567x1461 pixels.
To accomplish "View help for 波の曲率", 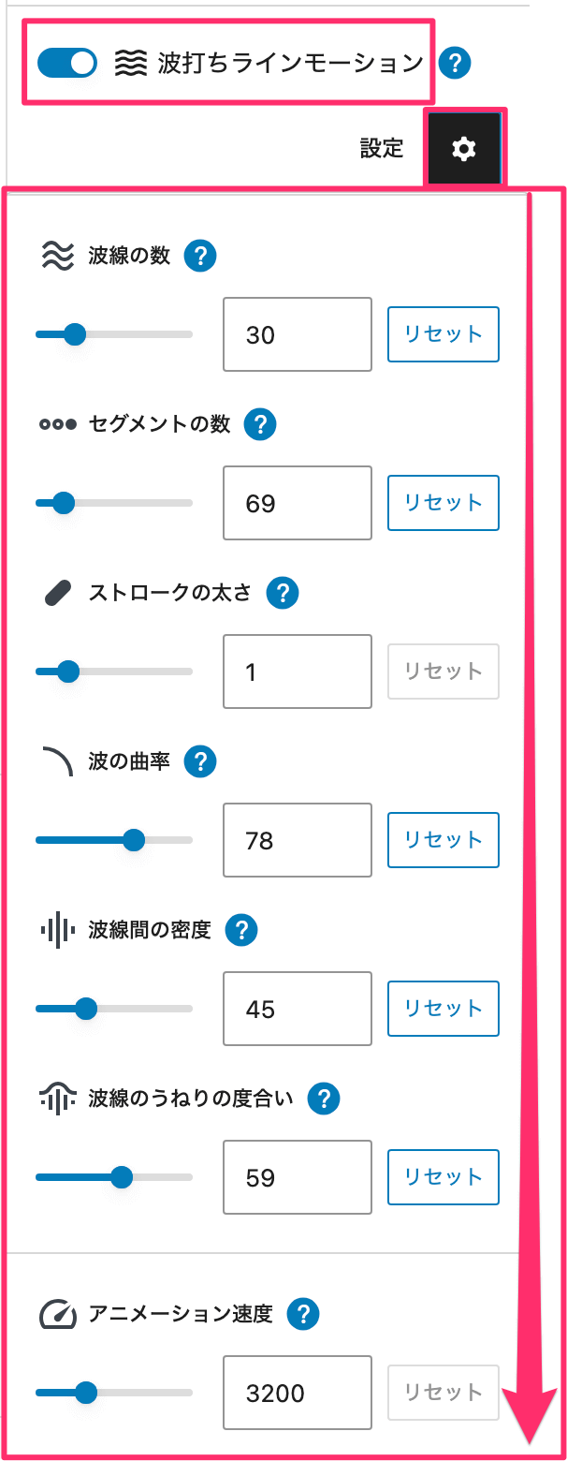I will (x=200, y=761).
